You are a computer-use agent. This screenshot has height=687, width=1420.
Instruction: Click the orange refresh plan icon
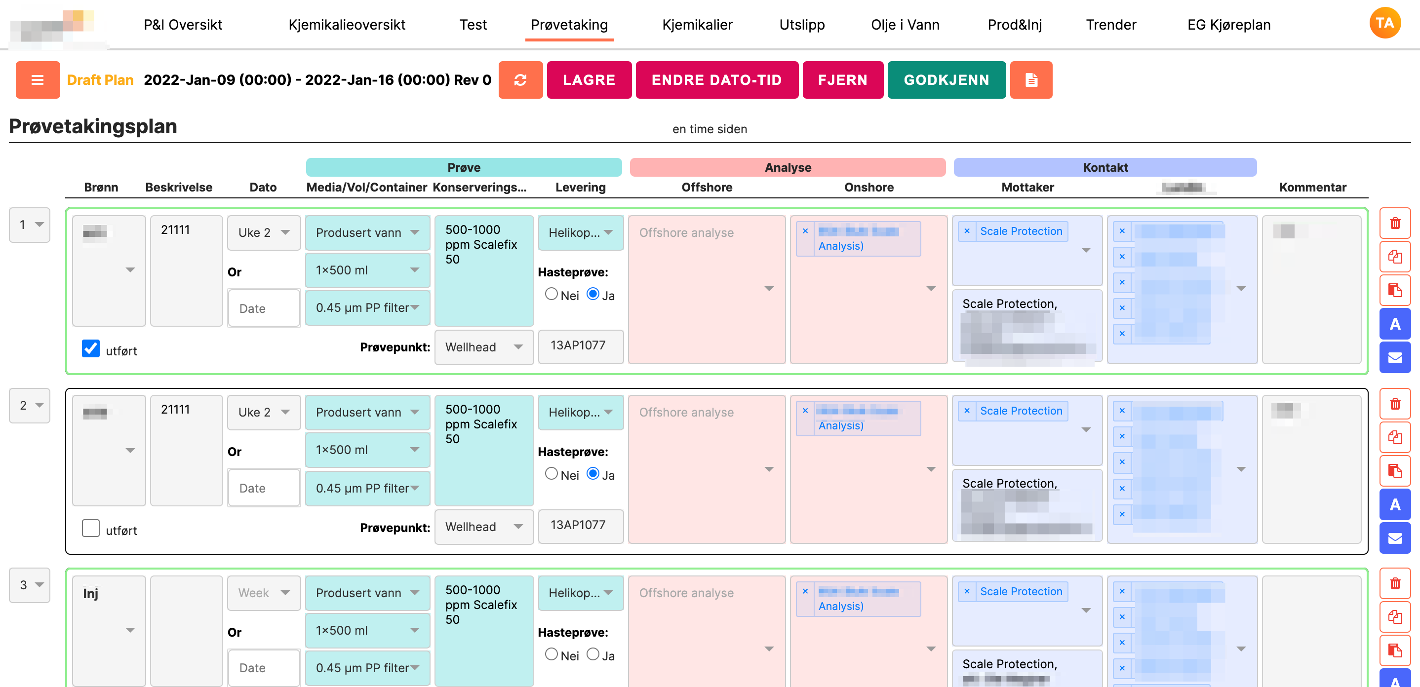click(x=520, y=80)
